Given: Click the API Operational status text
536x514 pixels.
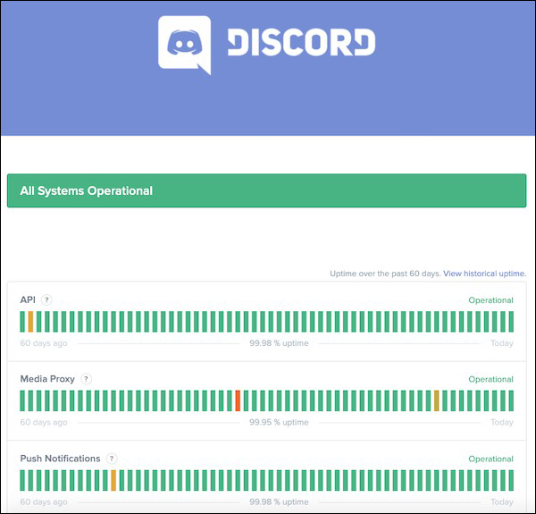Looking at the screenshot, I should coord(490,300).
